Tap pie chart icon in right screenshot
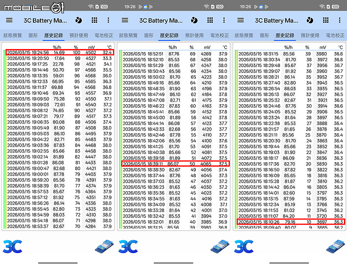The height and width of the screenshot is (266, 347). (310, 20)
